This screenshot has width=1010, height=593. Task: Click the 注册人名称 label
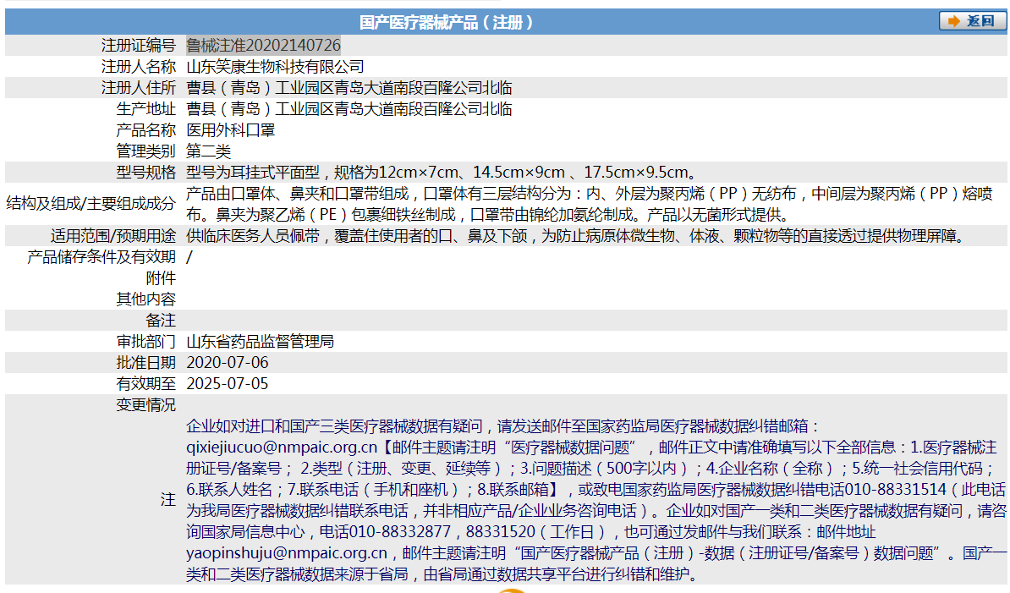pos(139,66)
